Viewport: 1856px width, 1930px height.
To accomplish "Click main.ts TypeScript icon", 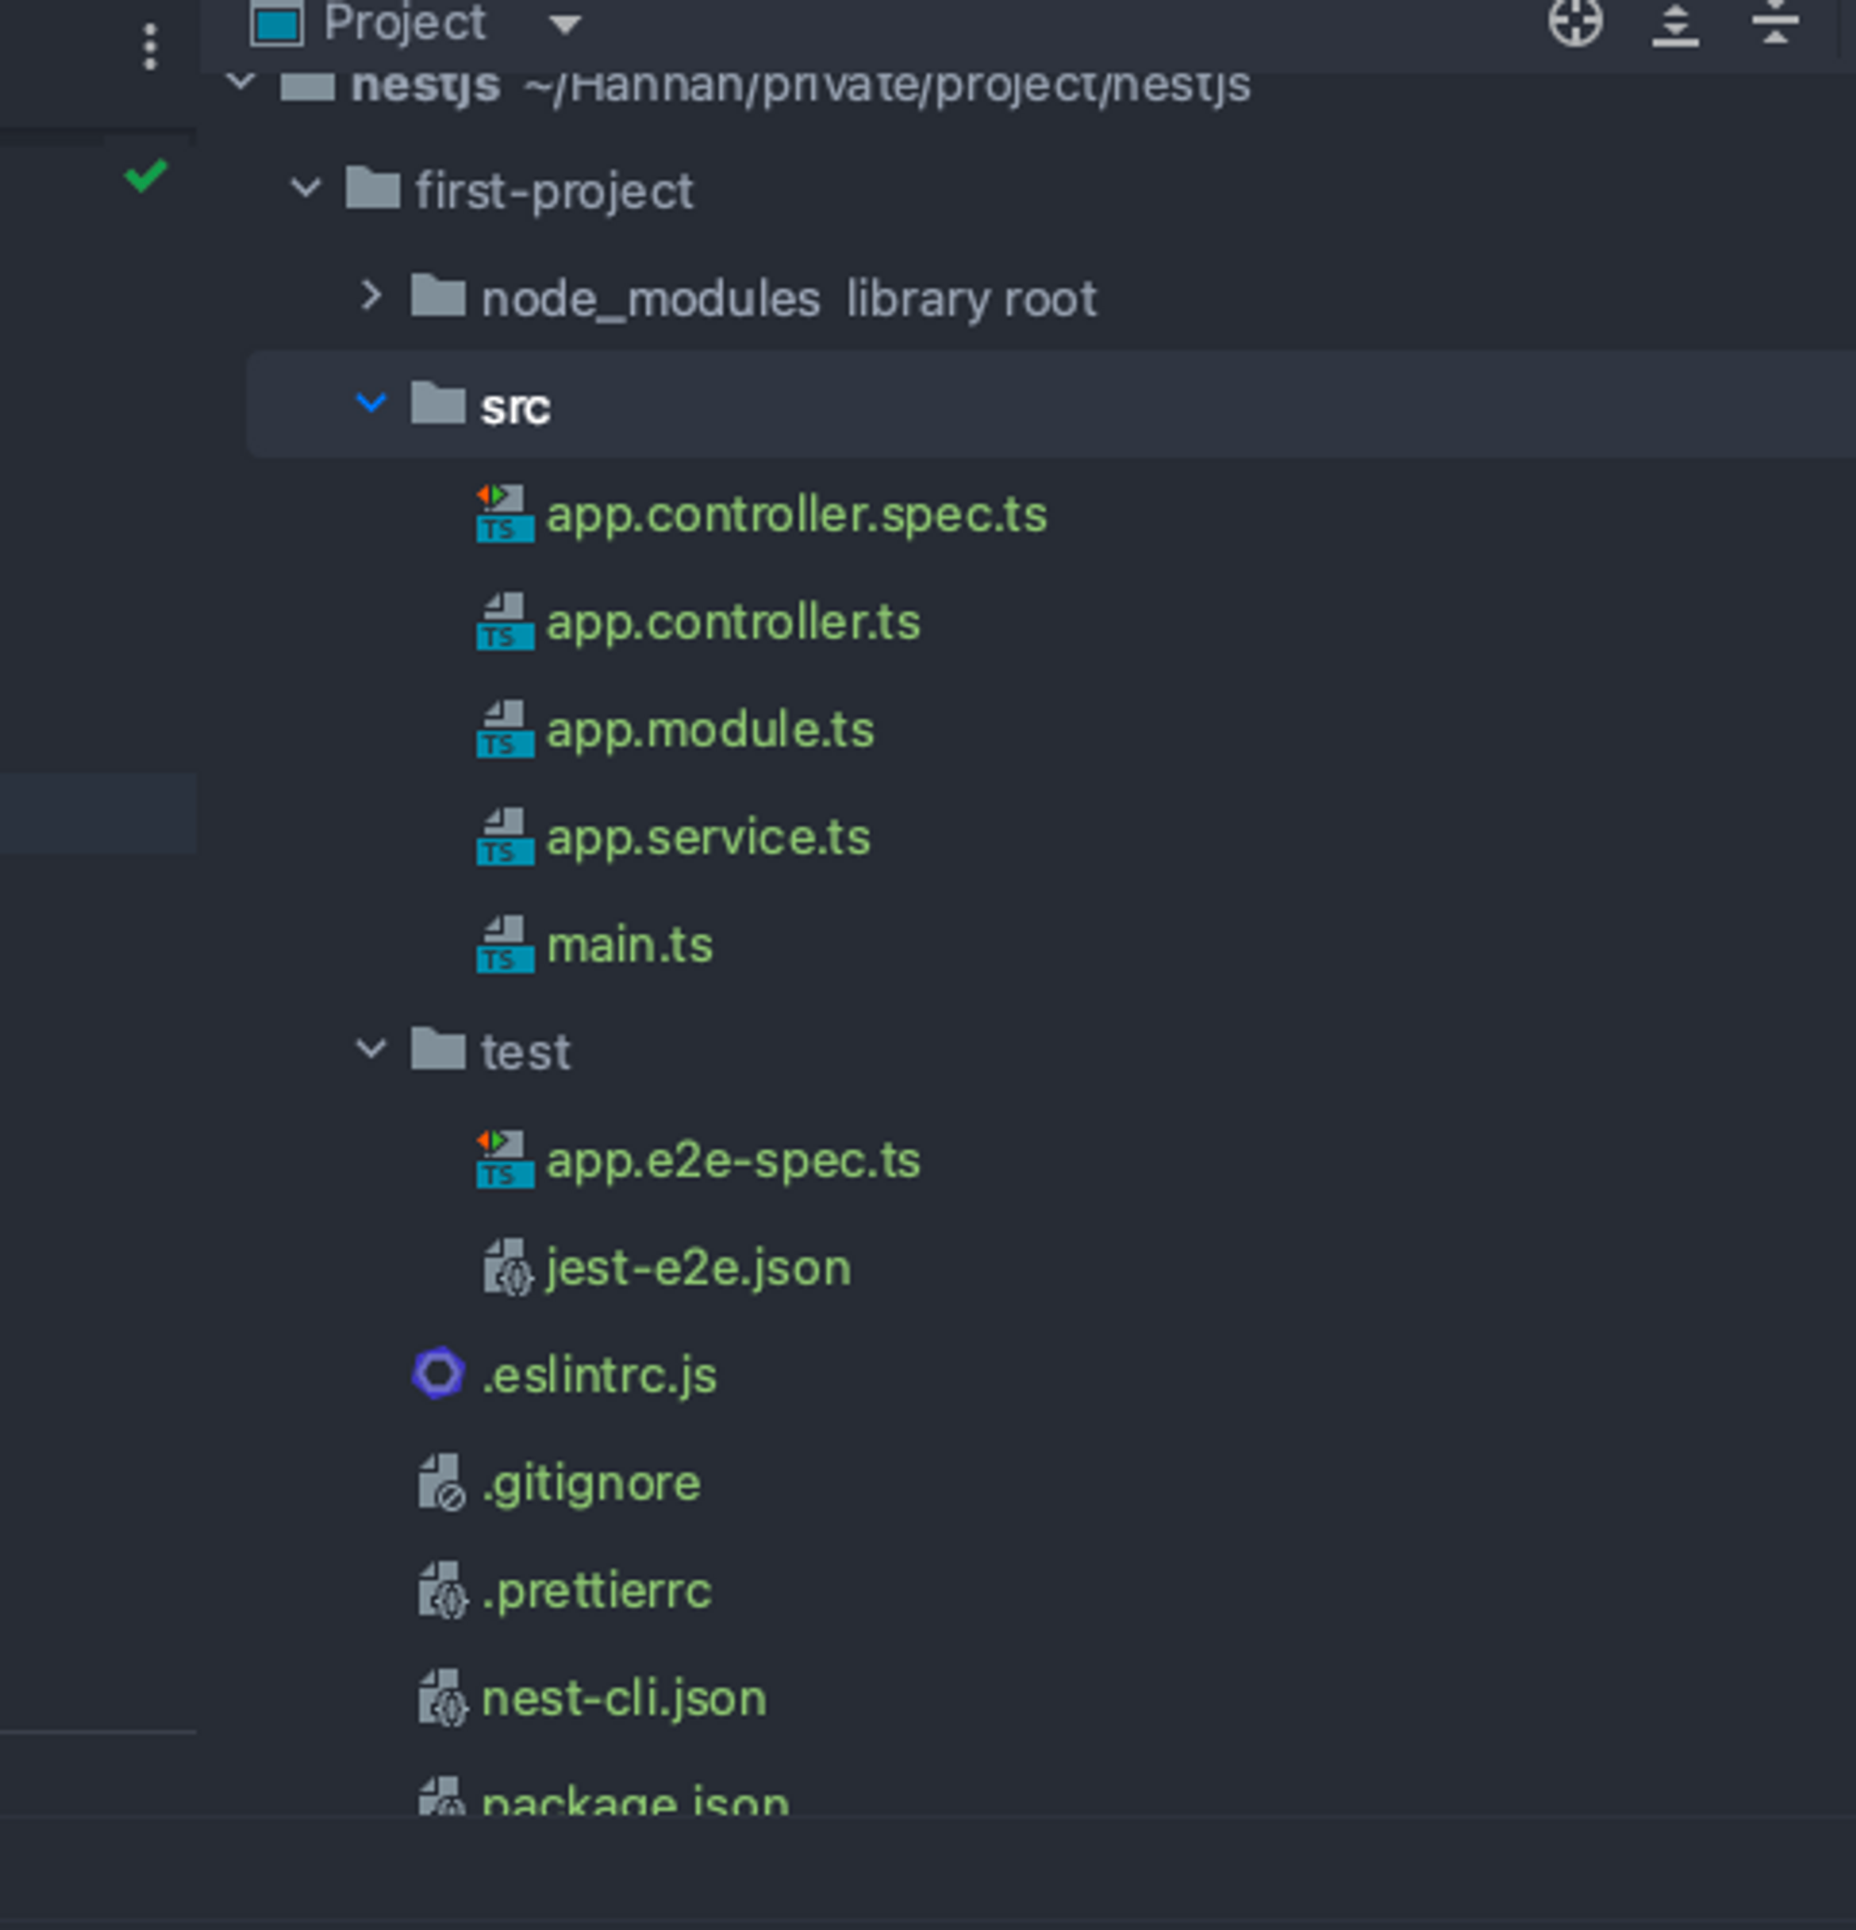I will click(x=505, y=944).
